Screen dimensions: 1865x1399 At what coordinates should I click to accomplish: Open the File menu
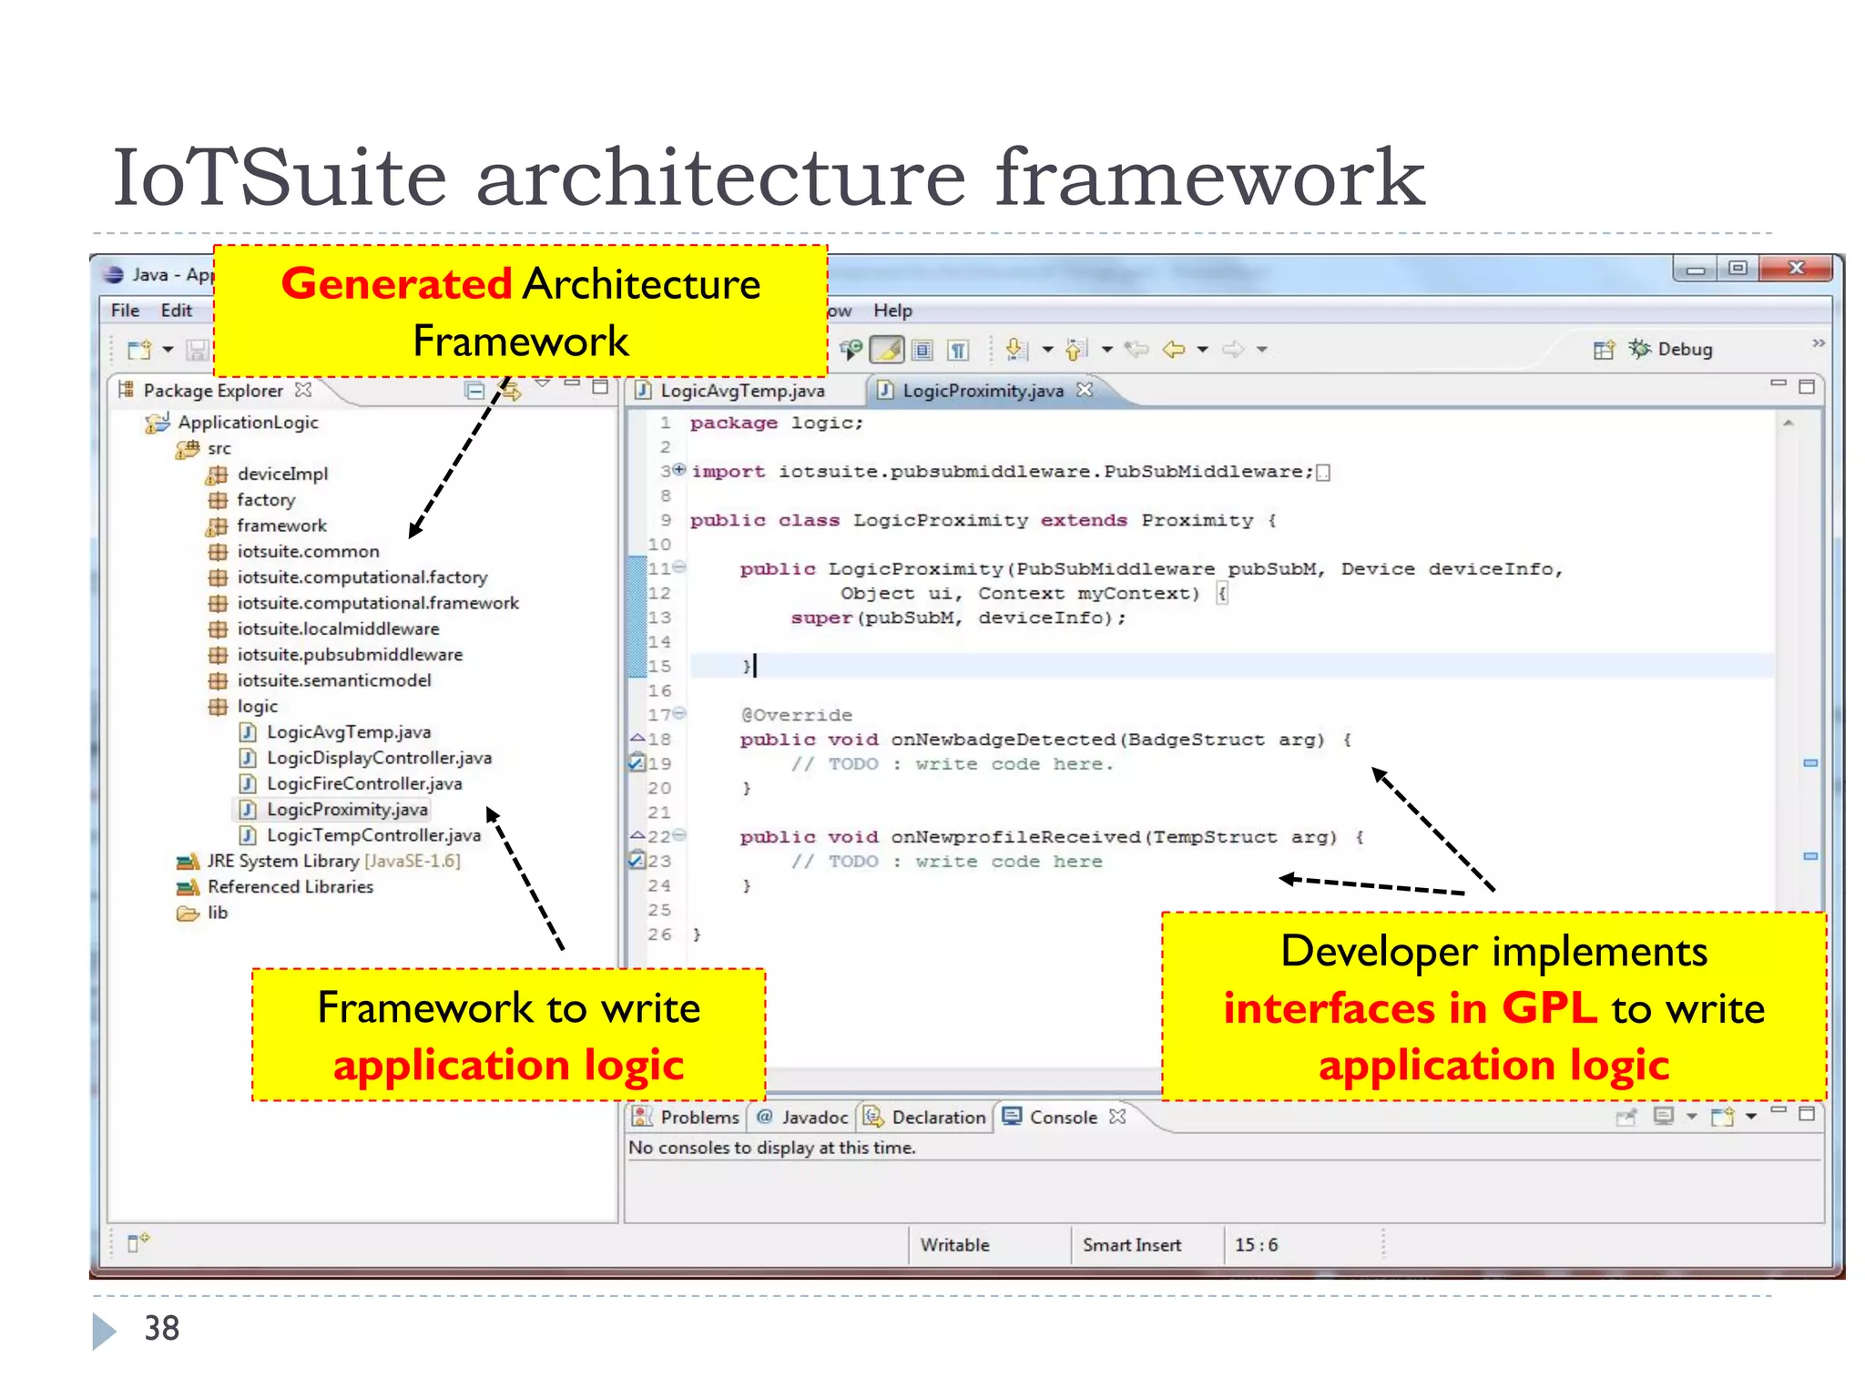(x=125, y=311)
